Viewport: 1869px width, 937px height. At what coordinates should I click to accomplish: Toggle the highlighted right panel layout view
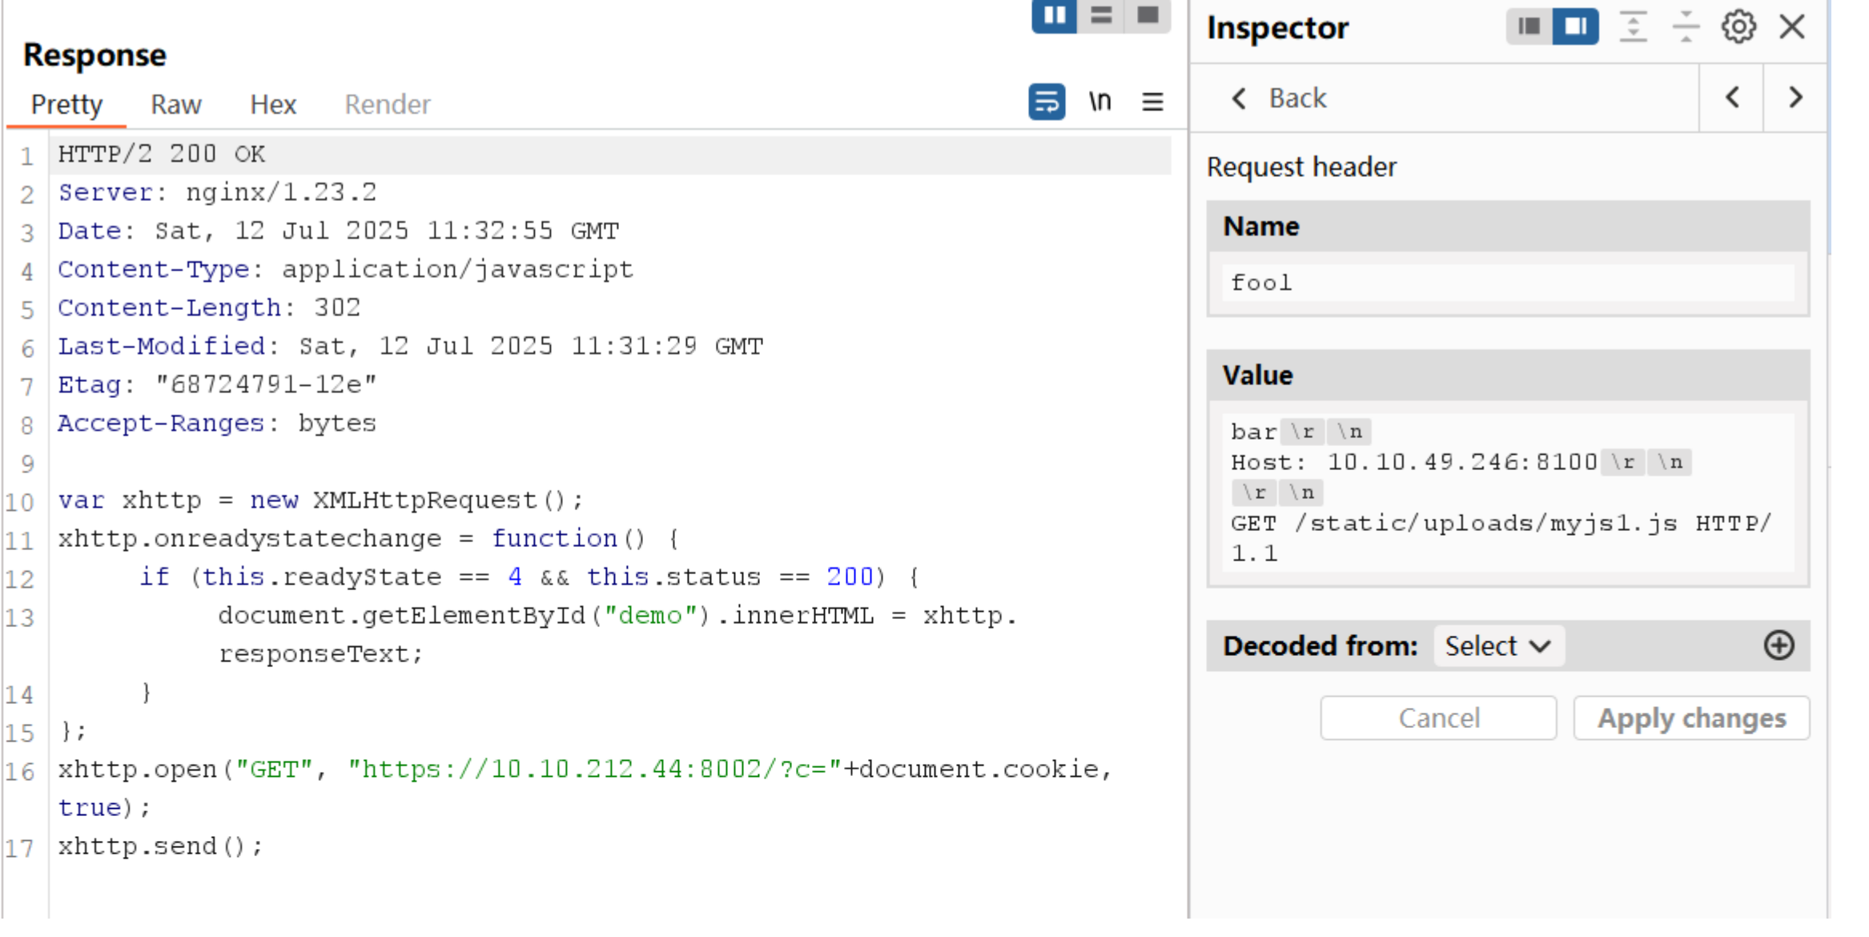tap(1574, 26)
